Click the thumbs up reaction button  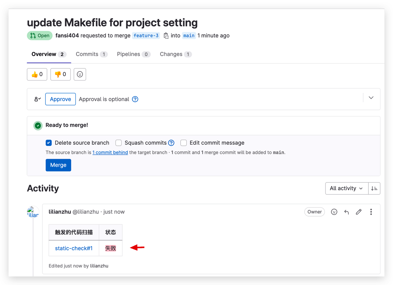(37, 74)
